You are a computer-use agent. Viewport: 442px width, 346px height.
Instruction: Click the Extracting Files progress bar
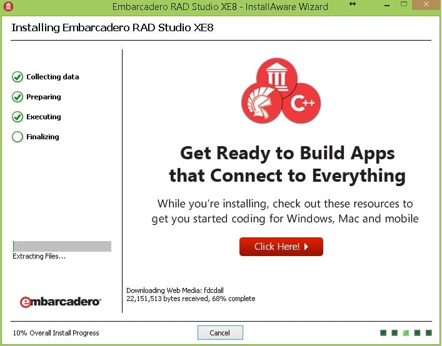pos(62,246)
